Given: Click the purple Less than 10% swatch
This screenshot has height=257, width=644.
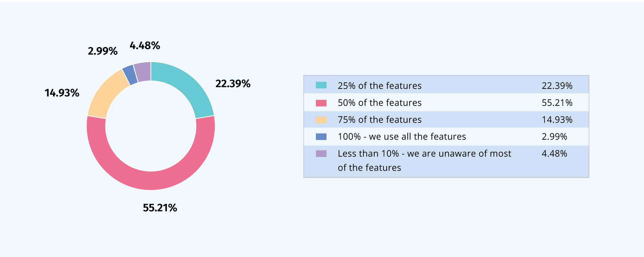Looking at the screenshot, I should 321,154.
